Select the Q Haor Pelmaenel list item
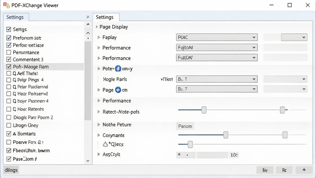316x178 pixels. click(30, 94)
